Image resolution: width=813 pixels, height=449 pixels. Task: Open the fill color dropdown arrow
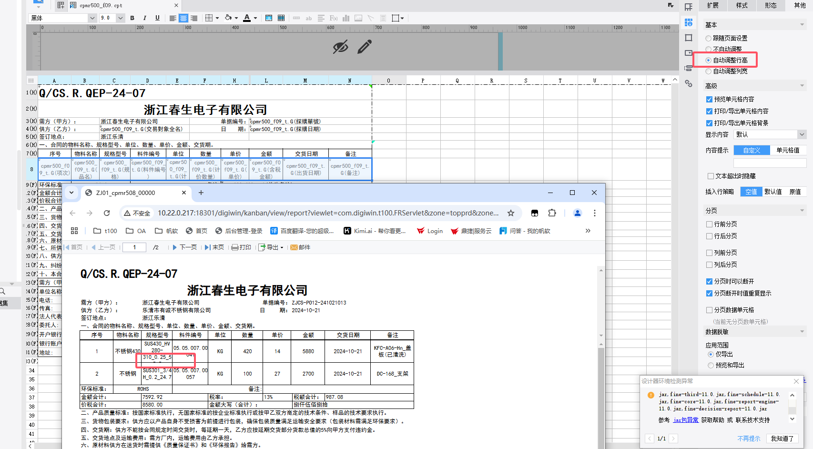236,18
